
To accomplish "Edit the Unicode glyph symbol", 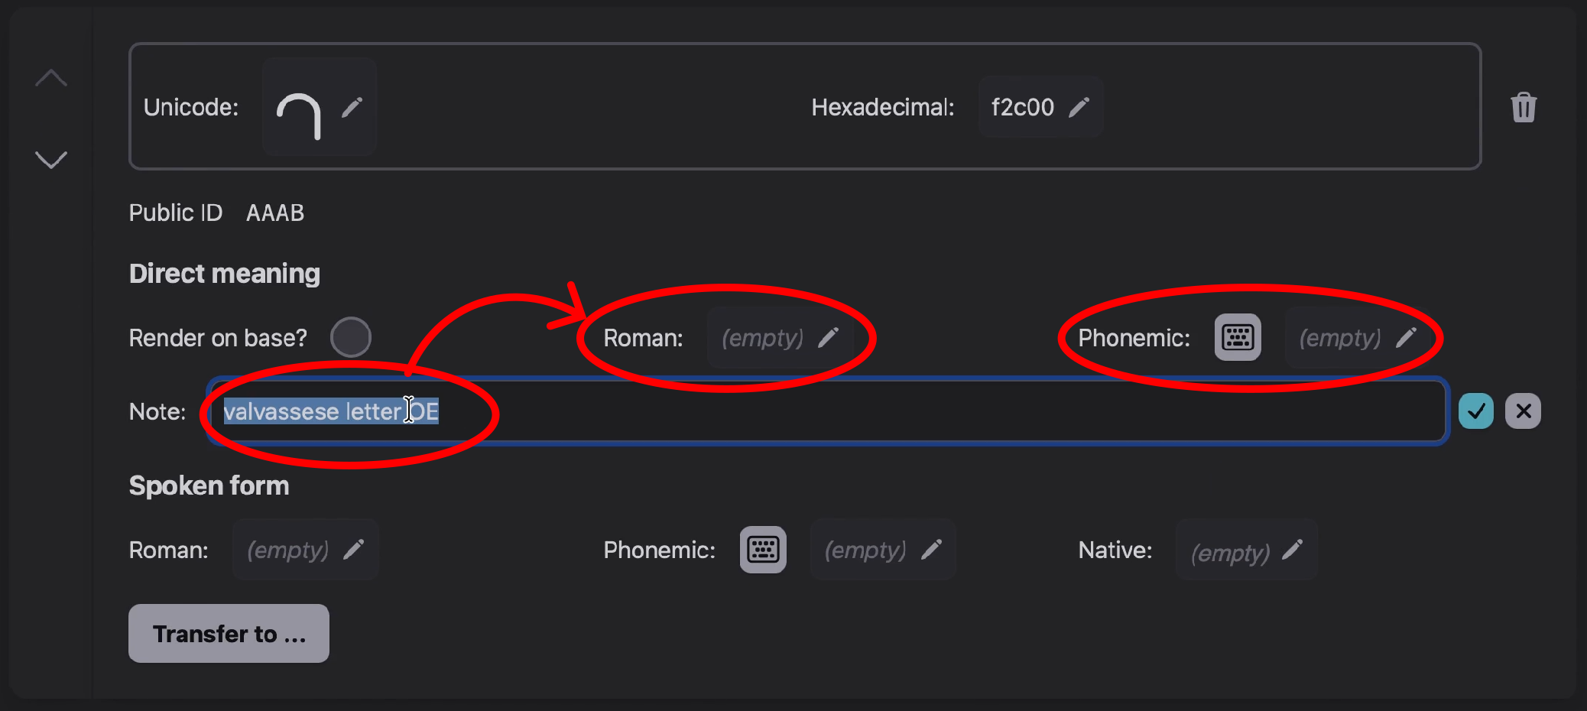I will [x=352, y=108].
